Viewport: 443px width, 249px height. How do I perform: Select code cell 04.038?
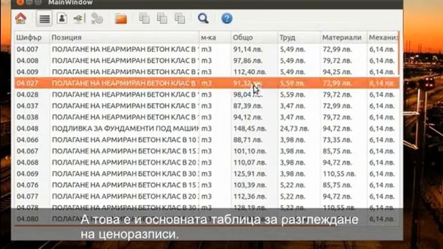[x=28, y=117]
